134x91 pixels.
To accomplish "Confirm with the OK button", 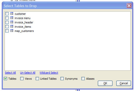I will pyautogui.click(x=105, y=83).
